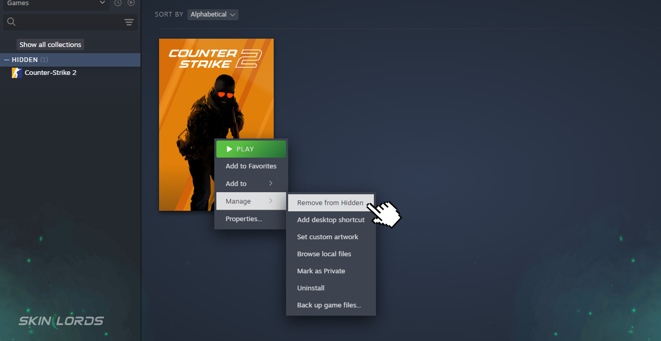Open the Alphabetical sort dropdown

point(213,14)
